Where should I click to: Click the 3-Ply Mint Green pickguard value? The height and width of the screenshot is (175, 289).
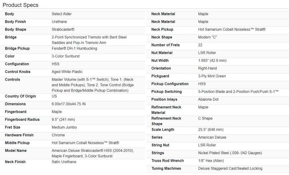click(x=212, y=76)
